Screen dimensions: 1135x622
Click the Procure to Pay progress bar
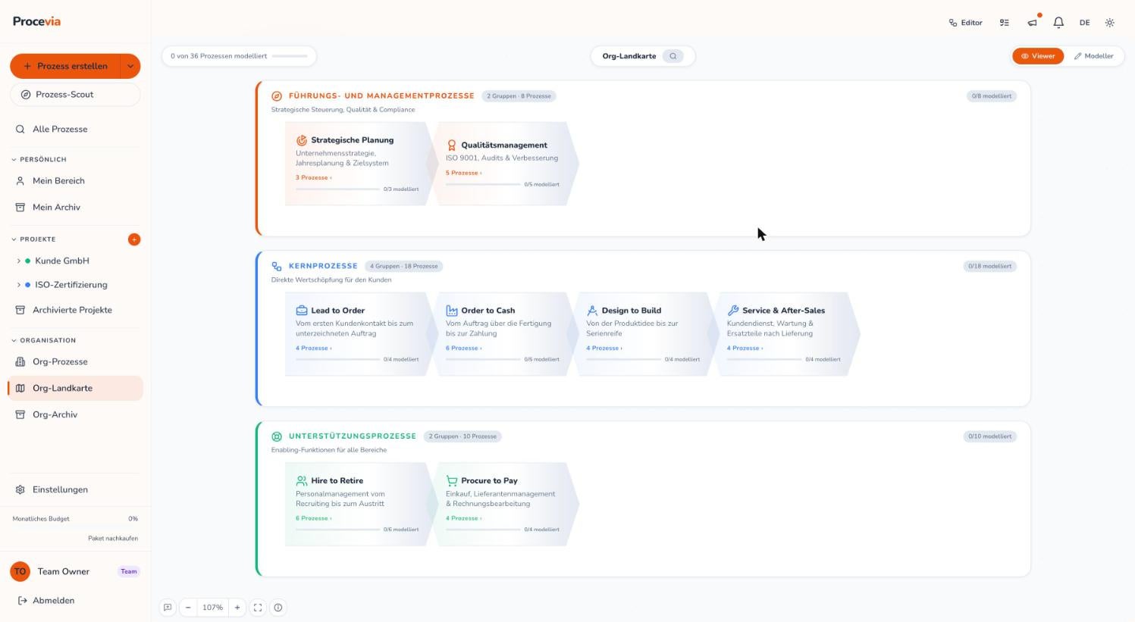pos(483,530)
